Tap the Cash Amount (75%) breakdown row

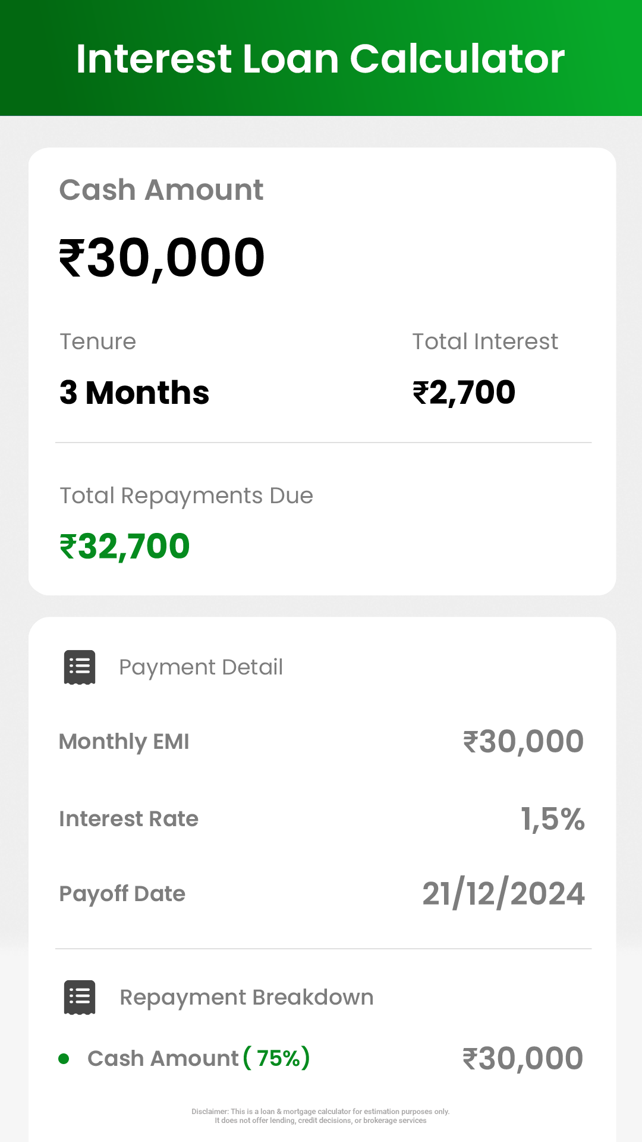click(x=321, y=1059)
